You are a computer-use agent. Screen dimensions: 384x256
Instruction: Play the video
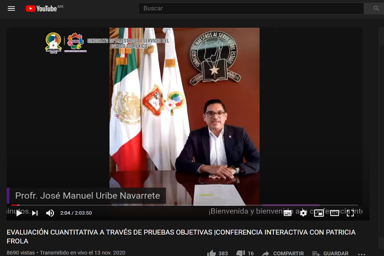coord(19,213)
